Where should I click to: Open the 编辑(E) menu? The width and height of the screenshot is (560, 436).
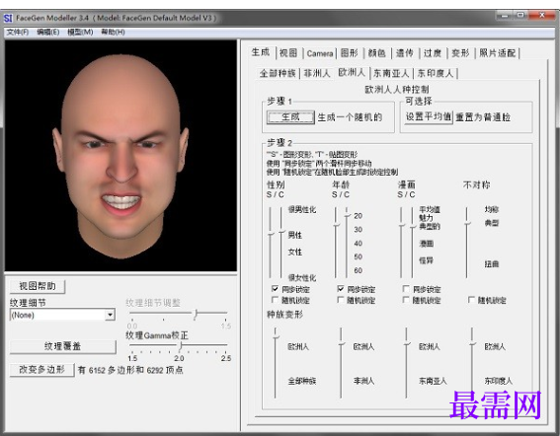[x=47, y=33]
